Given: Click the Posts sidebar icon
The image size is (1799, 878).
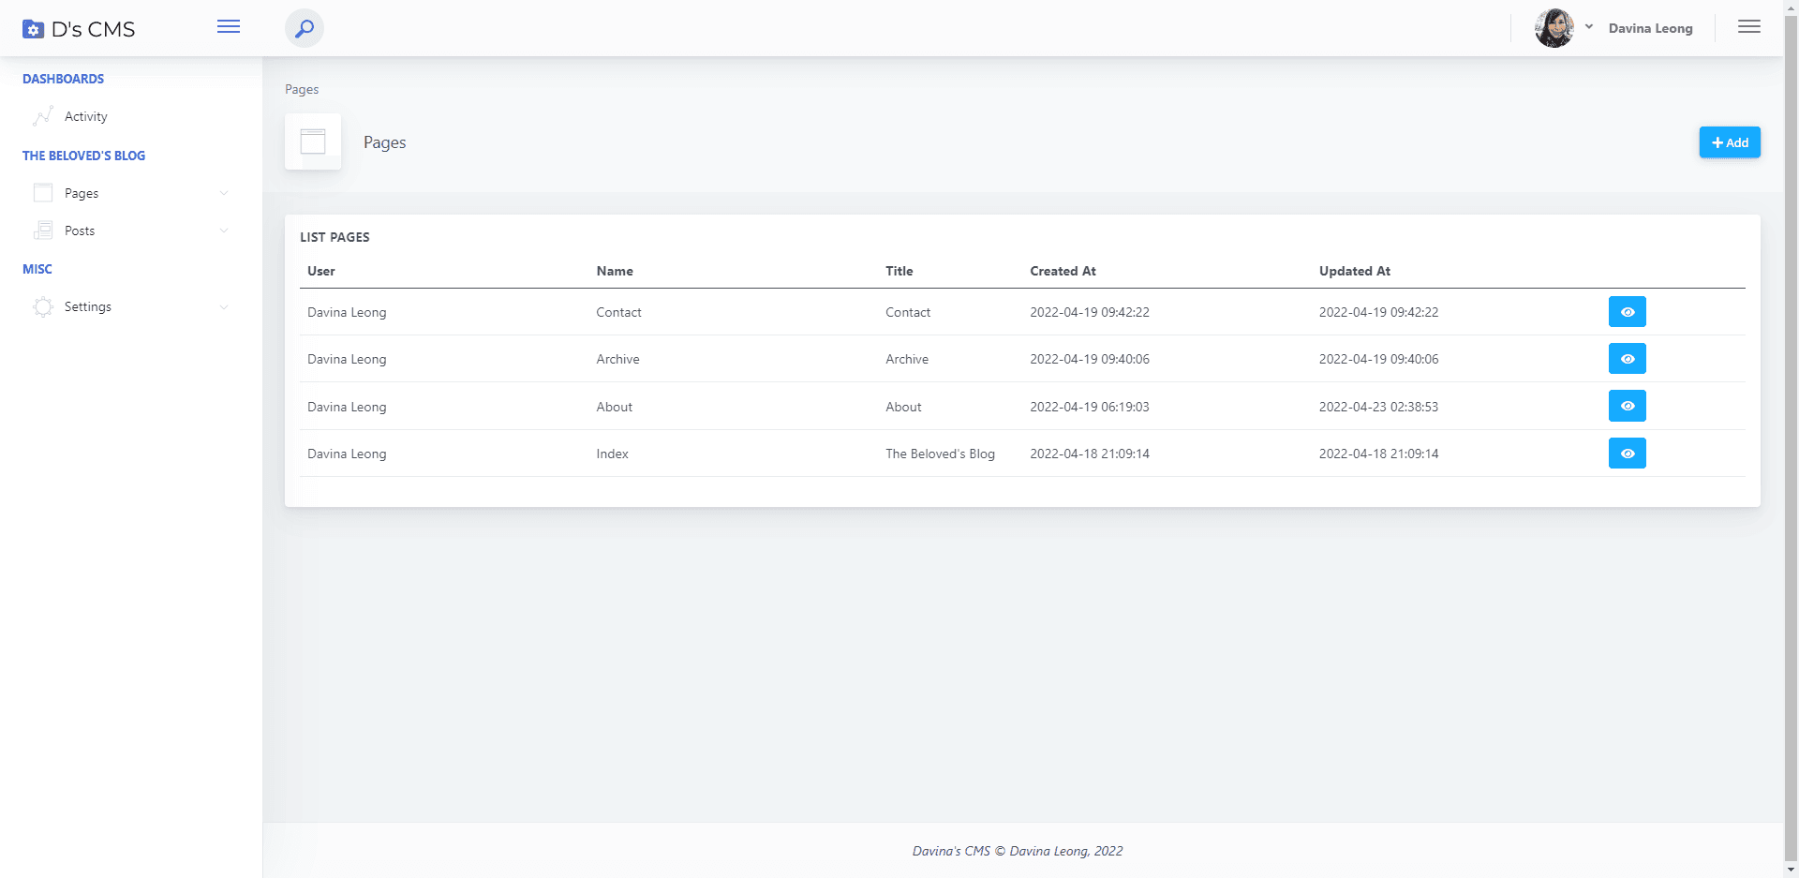Looking at the screenshot, I should click(x=43, y=231).
